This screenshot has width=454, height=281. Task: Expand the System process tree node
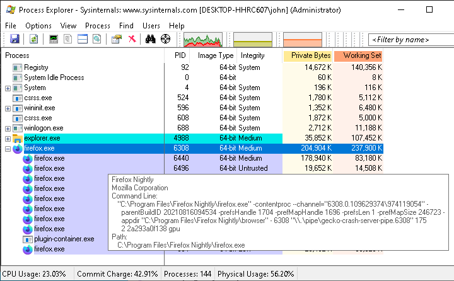[x=8, y=88]
